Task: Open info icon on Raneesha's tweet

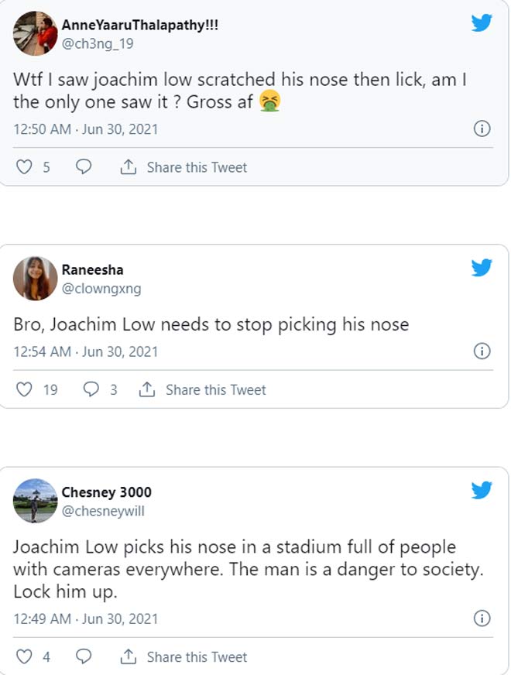Action: [482, 351]
